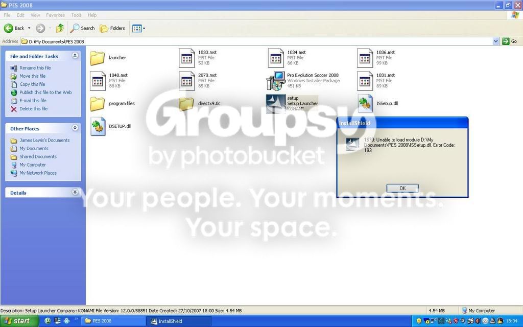Select the DSETUP.dll file icon
The height and width of the screenshot is (327, 523).
98,127
